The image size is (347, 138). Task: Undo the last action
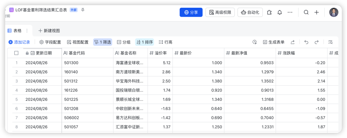point(306,42)
